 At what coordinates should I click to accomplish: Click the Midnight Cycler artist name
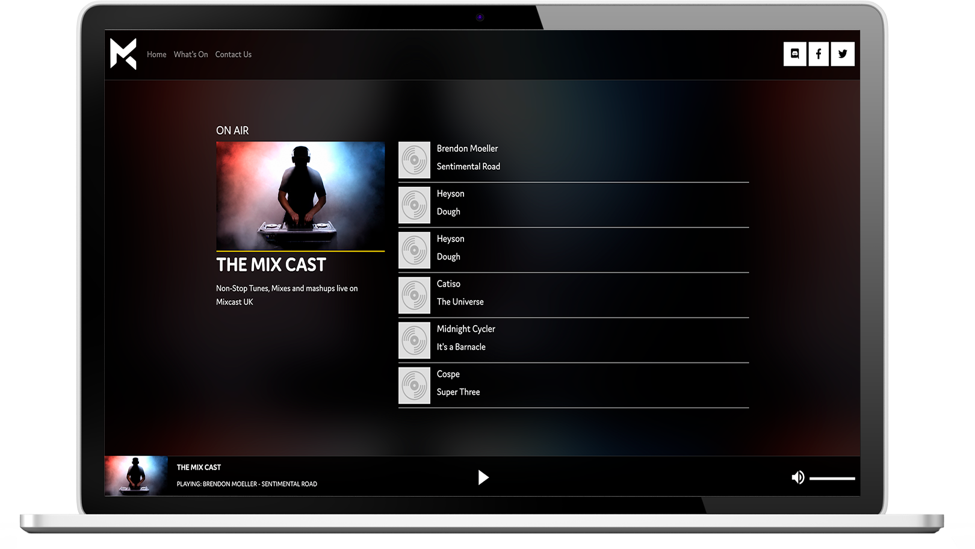pyautogui.click(x=466, y=329)
